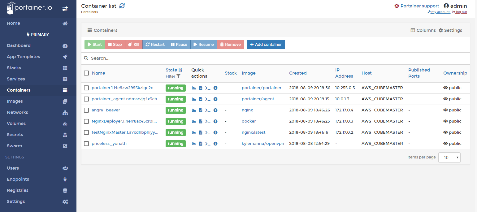
Task: Click the Restart button
Action: 155,45
